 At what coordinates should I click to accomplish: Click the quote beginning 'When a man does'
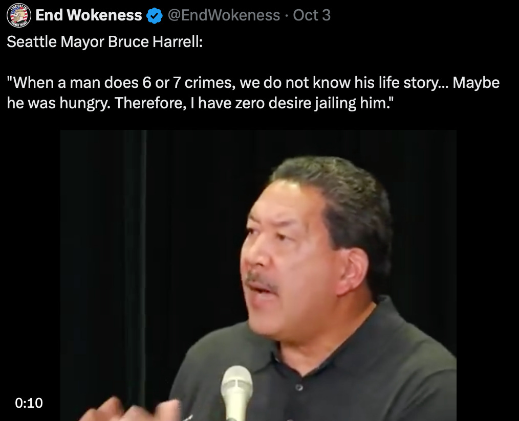pyautogui.click(x=253, y=83)
